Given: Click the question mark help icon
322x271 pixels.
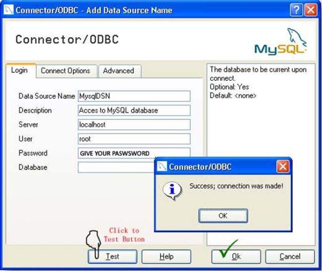Looking at the screenshot, I should [296, 10].
